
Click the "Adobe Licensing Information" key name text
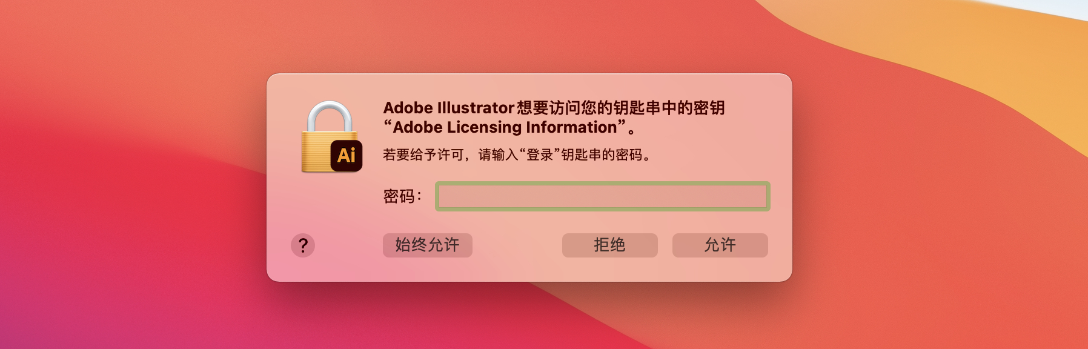tap(505, 127)
